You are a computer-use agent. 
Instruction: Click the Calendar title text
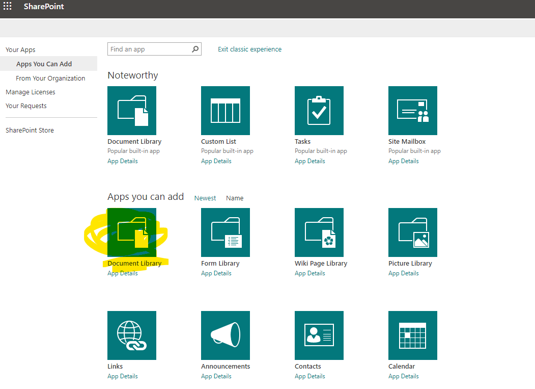[x=402, y=367]
